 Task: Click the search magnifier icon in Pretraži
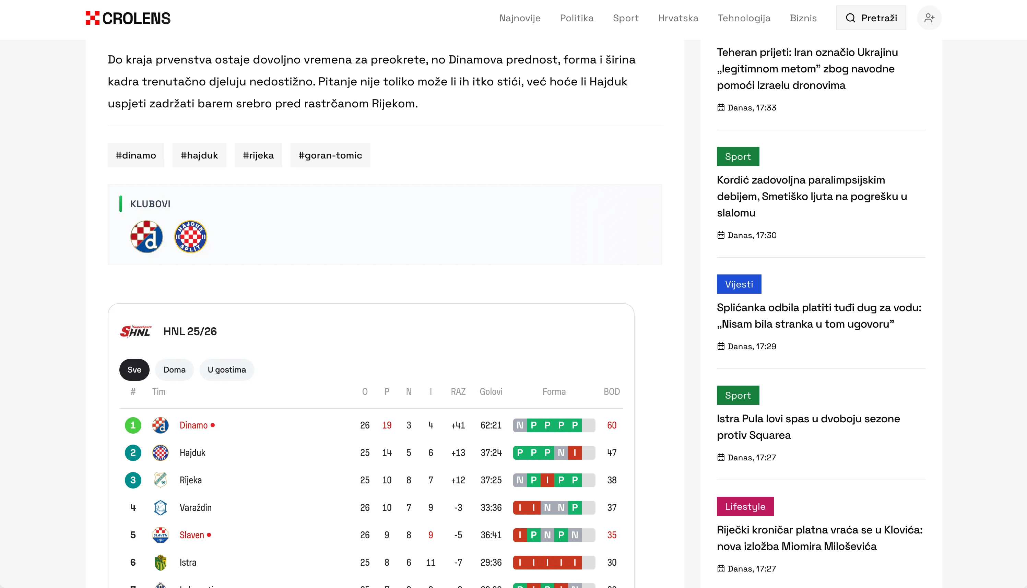pyautogui.click(x=851, y=17)
